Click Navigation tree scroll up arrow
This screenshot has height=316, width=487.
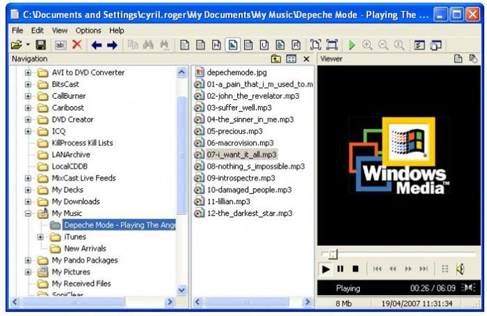tap(182, 72)
